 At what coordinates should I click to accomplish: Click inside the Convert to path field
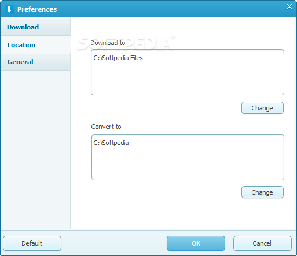(x=188, y=157)
